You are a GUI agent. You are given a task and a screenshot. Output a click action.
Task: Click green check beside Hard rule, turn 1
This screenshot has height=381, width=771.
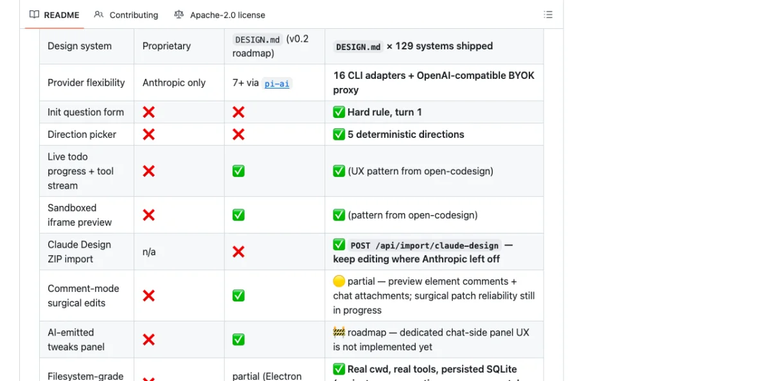click(339, 112)
